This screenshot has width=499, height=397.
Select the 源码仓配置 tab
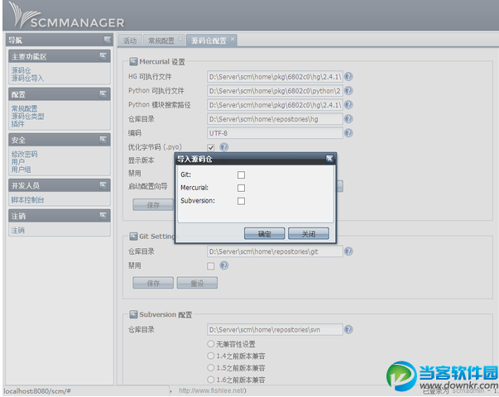tap(209, 41)
